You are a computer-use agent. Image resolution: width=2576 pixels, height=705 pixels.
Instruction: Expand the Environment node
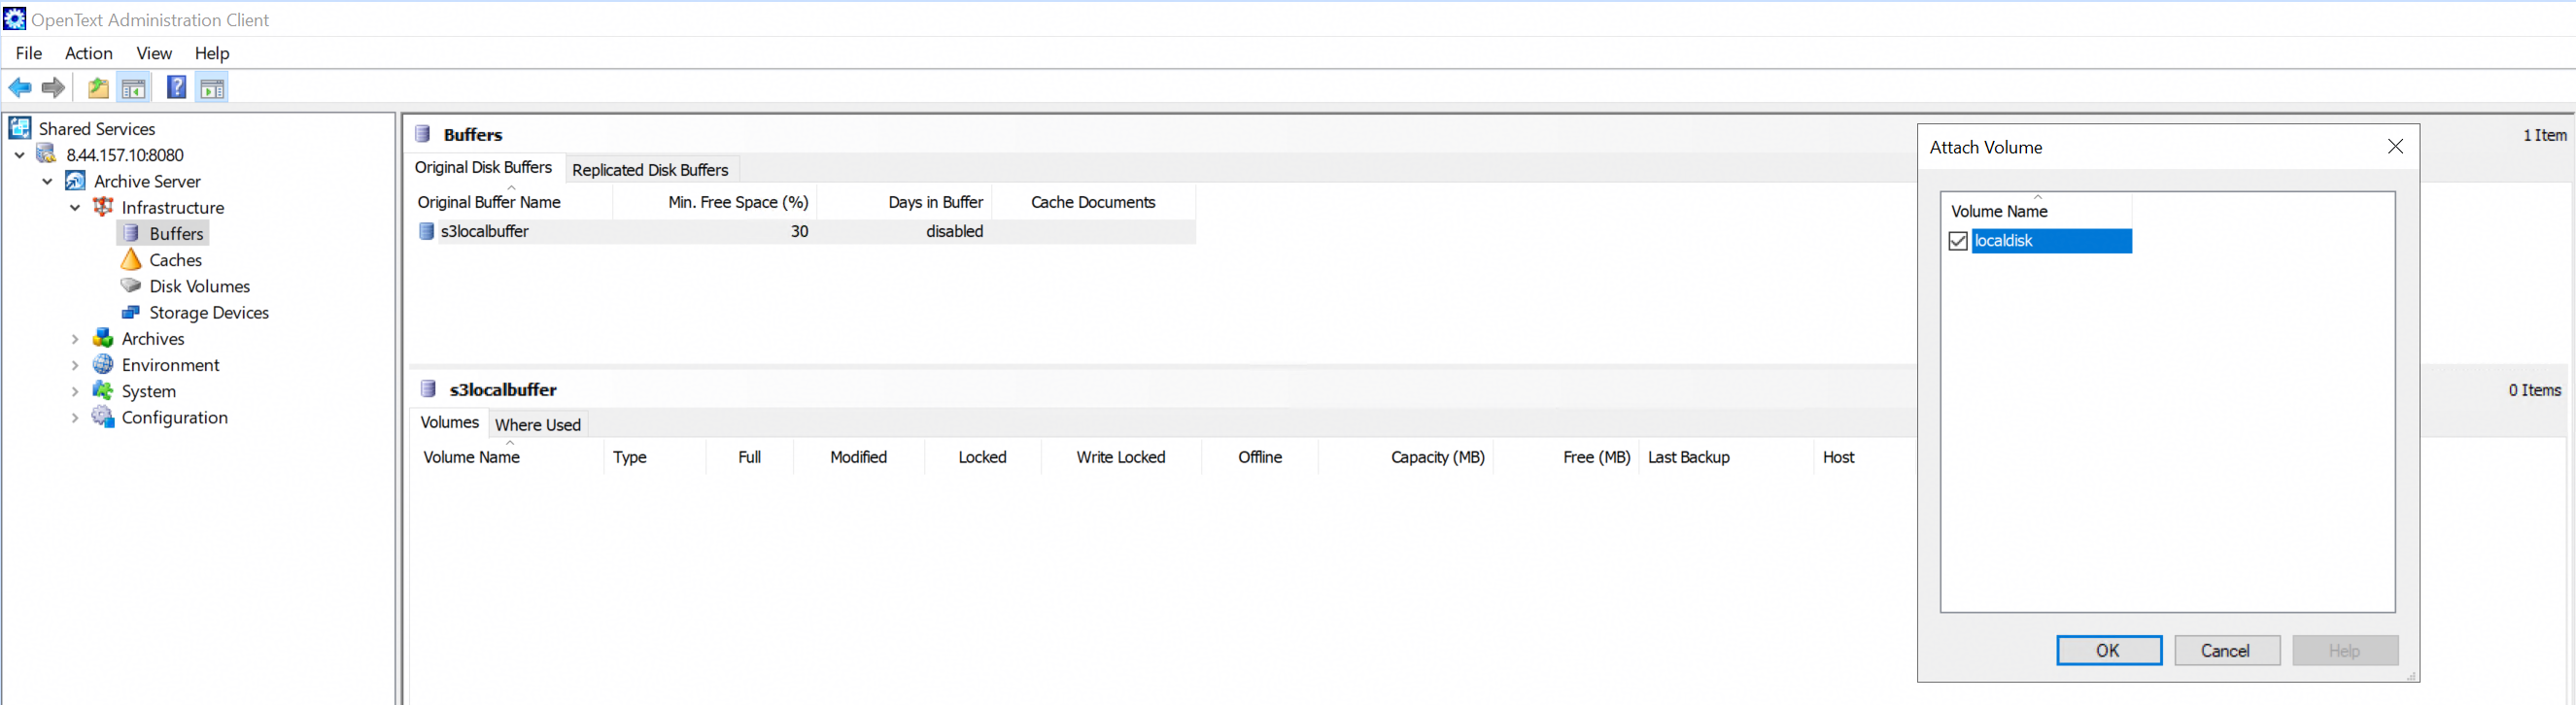coord(75,365)
